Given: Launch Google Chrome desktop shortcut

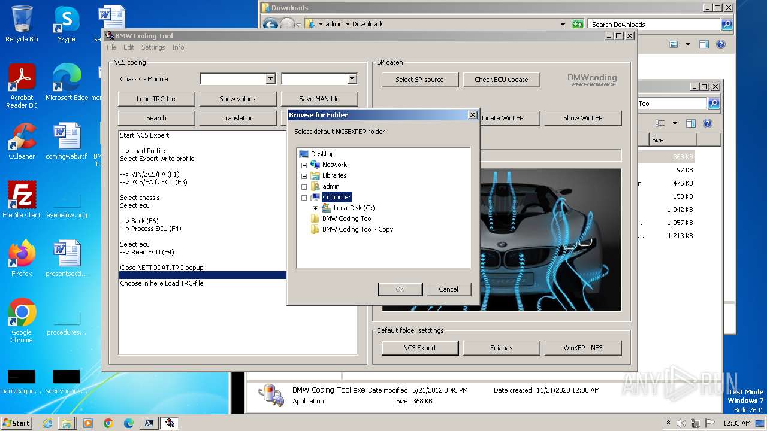Looking at the screenshot, I should (x=22, y=321).
